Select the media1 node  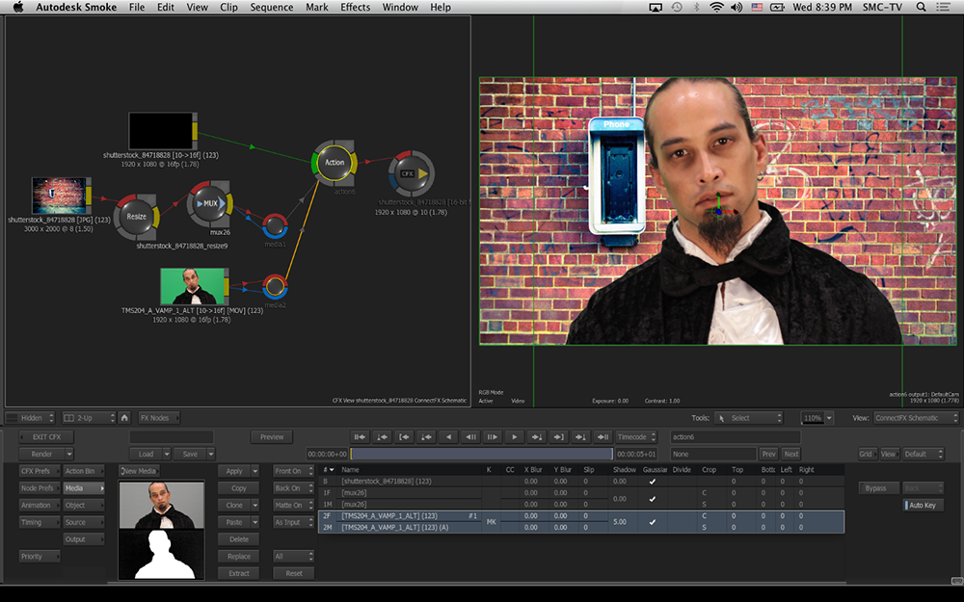pos(275,226)
